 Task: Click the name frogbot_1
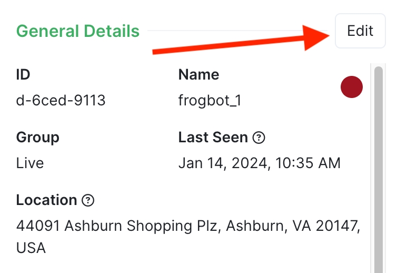coord(210,100)
